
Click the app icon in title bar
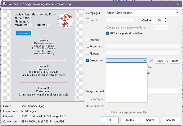[x=4, y=4]
